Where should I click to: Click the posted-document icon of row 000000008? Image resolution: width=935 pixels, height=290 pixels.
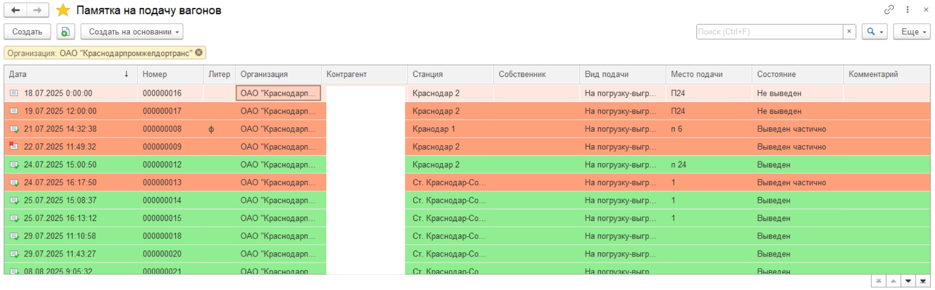[14, 129]
